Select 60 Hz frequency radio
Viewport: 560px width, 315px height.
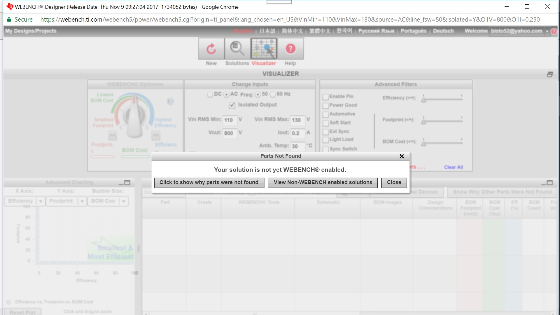pos(273,94)
